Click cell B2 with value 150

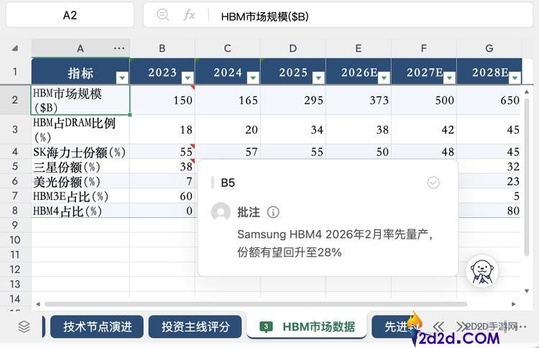(x=162, y=100)
